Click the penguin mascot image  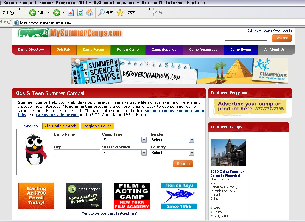click(x=36, y=149)
